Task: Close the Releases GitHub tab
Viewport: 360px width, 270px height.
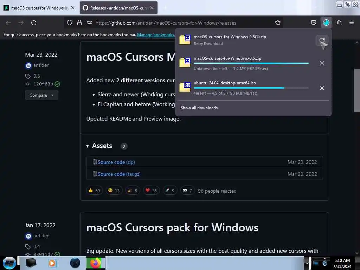Action: click(x=152, y=8)
